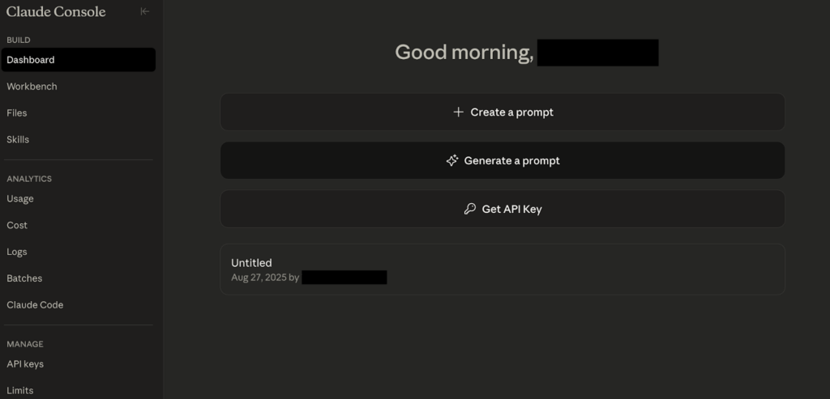Click the sparkle icon on Generate a prompt
This screenshot has width=830, height=399.
point(452,160)
